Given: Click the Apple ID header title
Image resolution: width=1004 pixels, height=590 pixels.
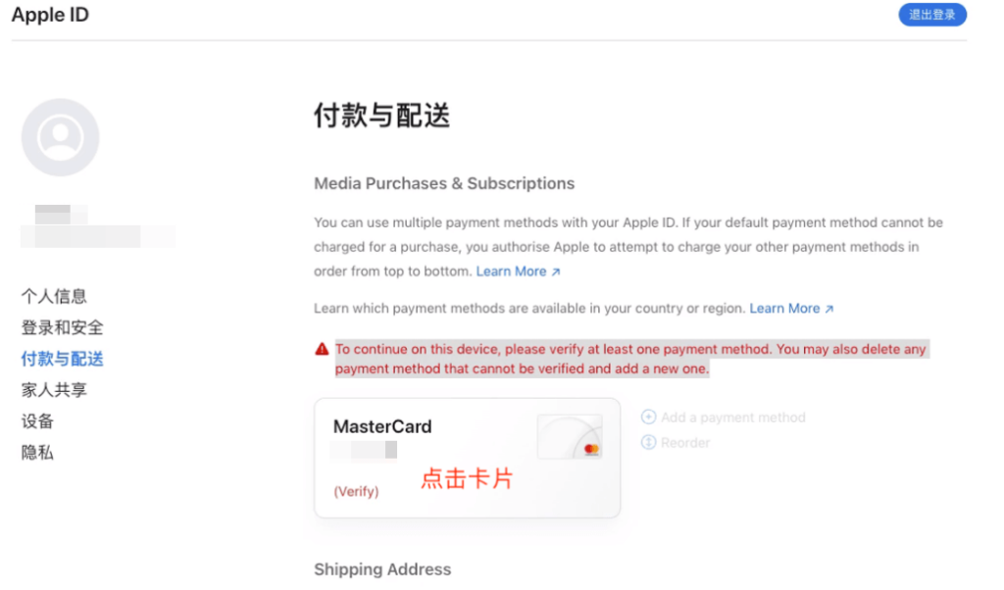Looking at the screenshot, I should coord(50,14).
